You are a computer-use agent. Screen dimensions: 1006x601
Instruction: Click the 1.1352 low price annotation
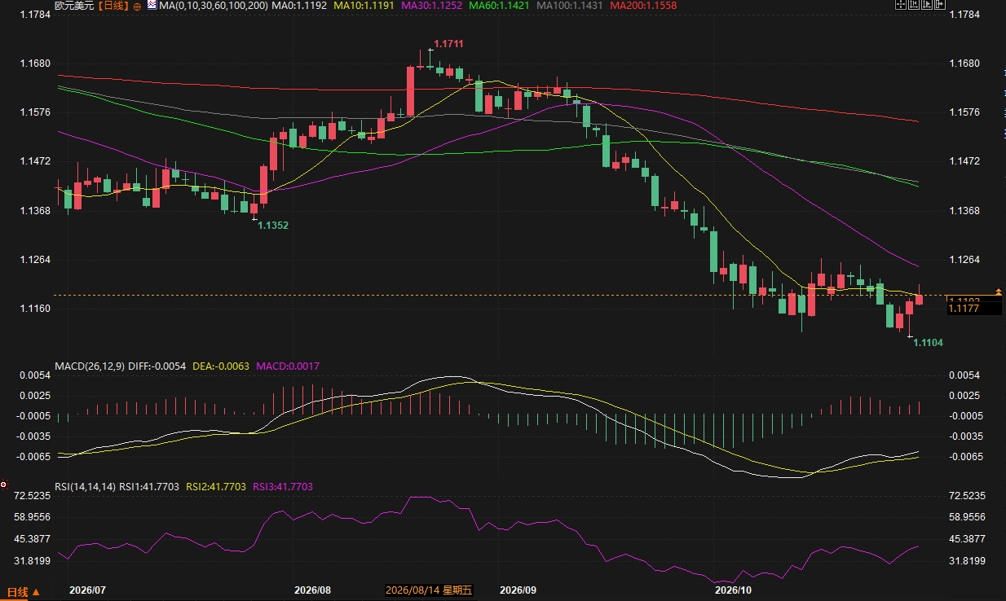[273, 225]
